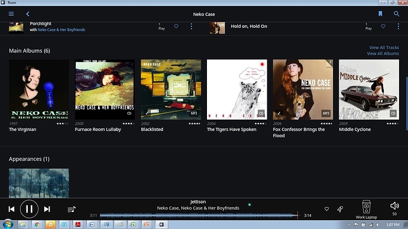Open the Work Laptop audio zone
The image size is (408, 229).
[x=366, y=209]
